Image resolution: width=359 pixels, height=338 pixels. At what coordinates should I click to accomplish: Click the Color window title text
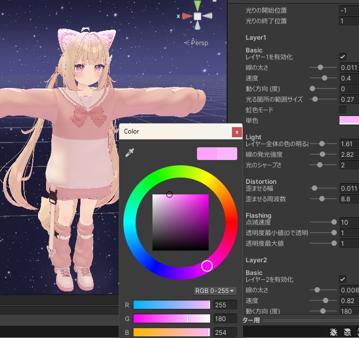click(x=131, y=131)
